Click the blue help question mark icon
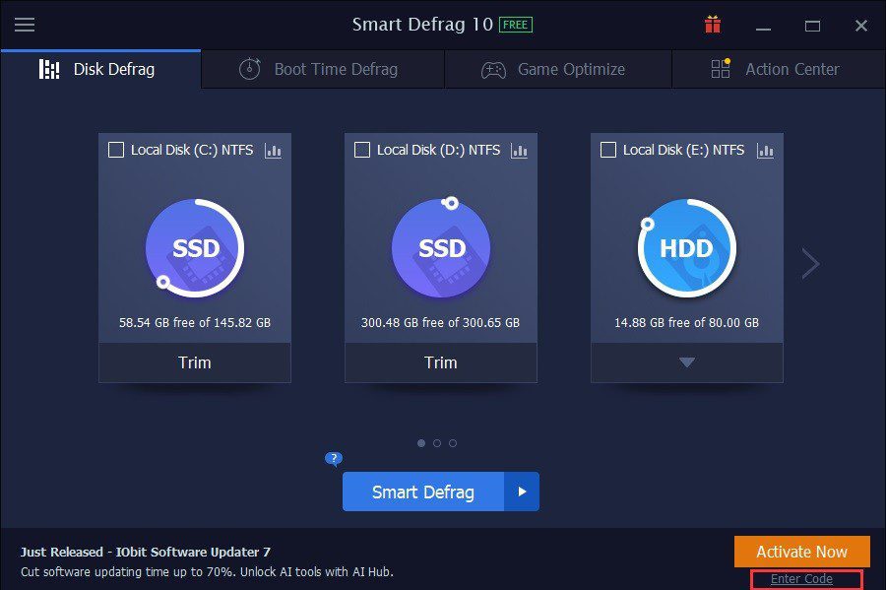The width and height of the screenshot is (886, 590). click(334, 459)
